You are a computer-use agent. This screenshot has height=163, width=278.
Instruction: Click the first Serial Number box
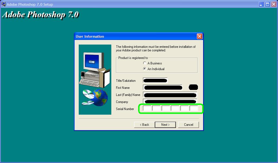click(x=147, y=108)
